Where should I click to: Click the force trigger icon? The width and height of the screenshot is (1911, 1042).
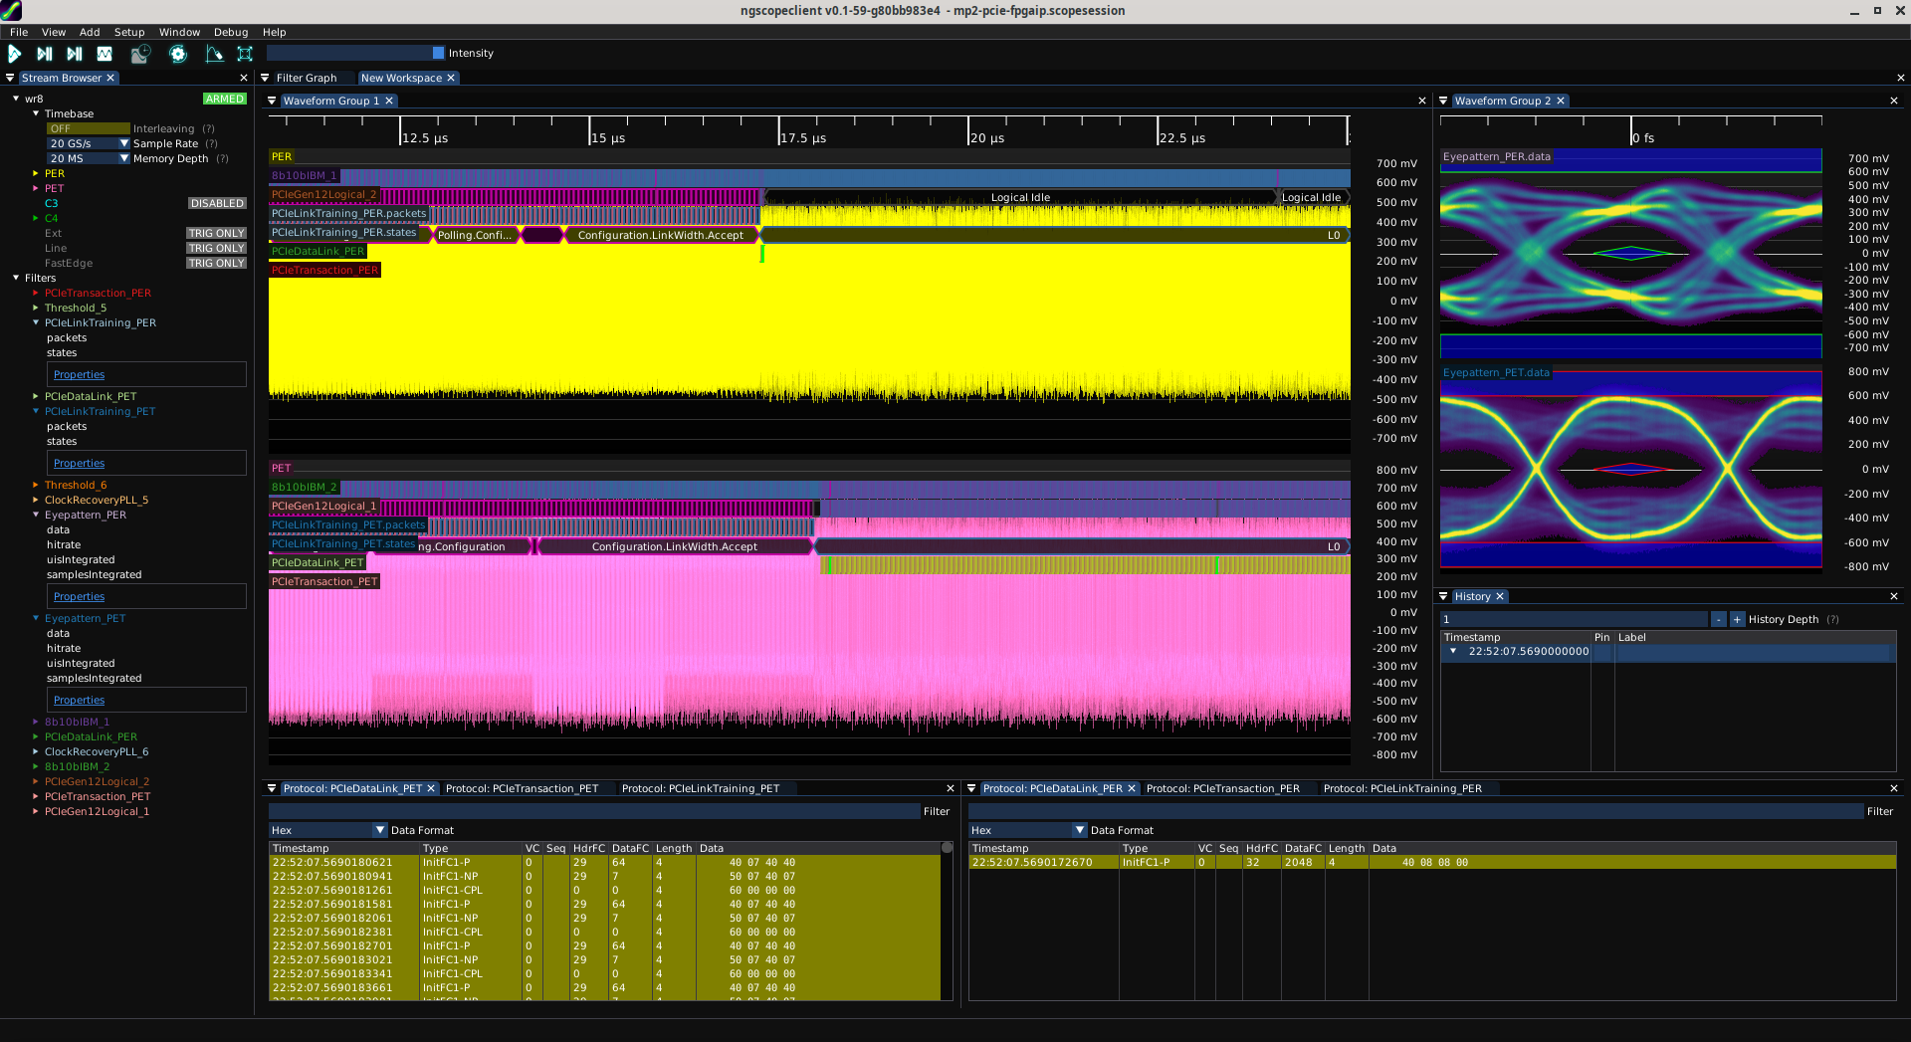(75, 54)
